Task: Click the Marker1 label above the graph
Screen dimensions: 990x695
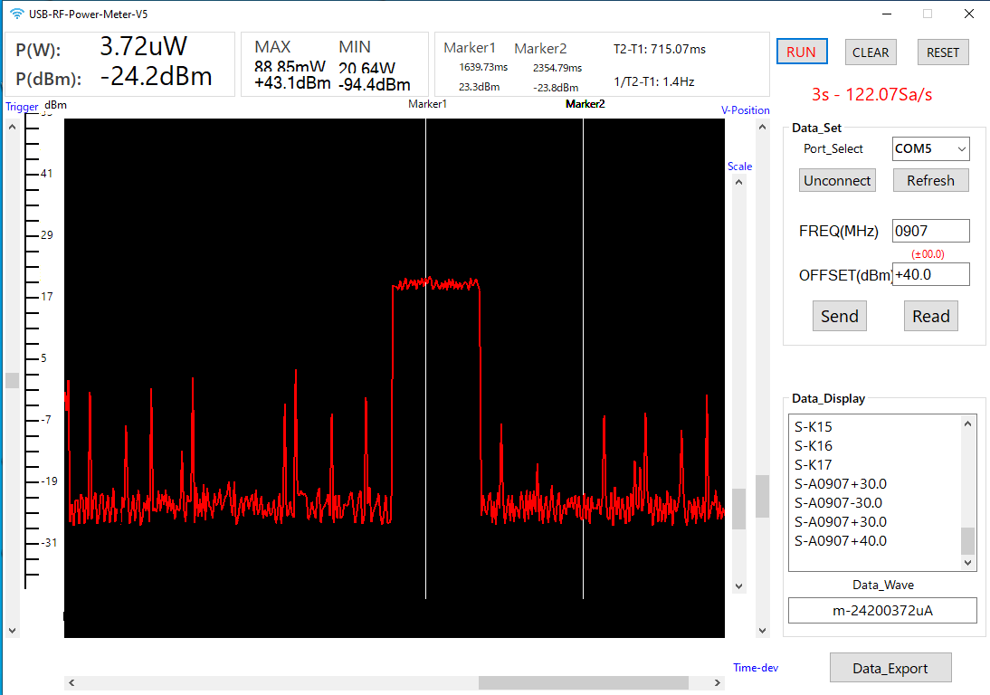Action: click(427, 103)
